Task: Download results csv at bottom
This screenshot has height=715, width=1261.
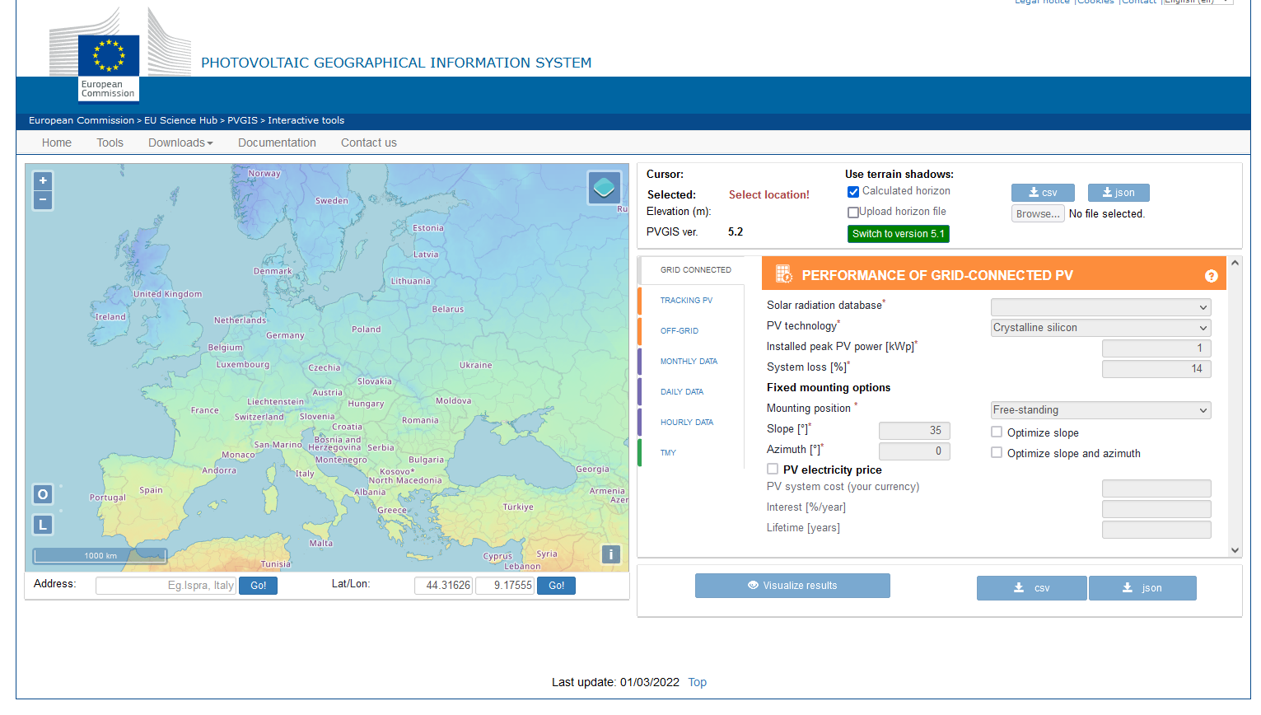Action: tap(1031, 588)
